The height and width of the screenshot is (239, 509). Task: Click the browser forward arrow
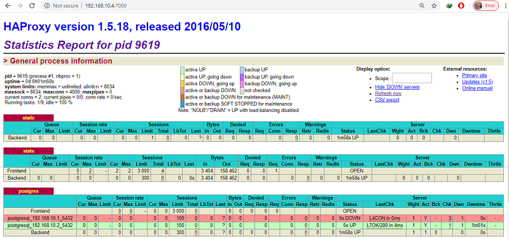coord(20,6)
